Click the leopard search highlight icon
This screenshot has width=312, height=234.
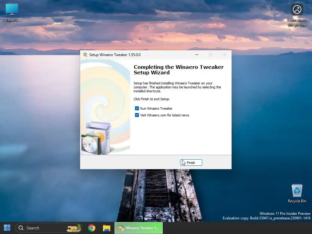[x=74, y=228]
